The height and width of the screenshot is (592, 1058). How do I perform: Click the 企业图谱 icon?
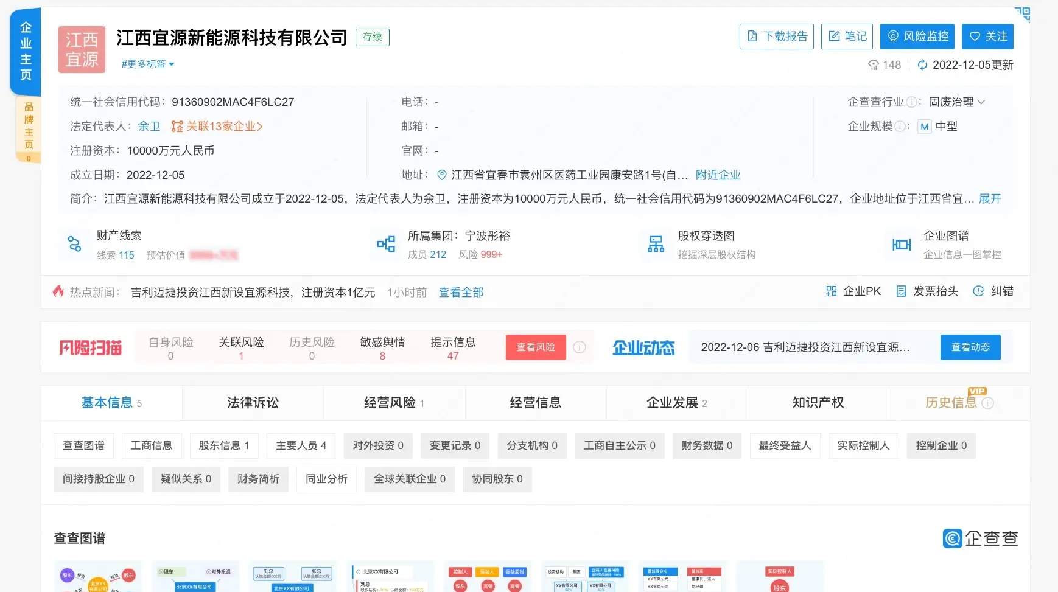tap(902, 244)
